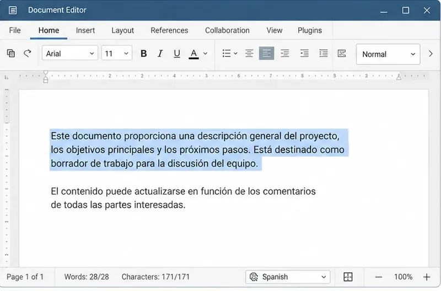441x291 pixels.
Task: Close the Document Editor window
Action: coord(427,10)
